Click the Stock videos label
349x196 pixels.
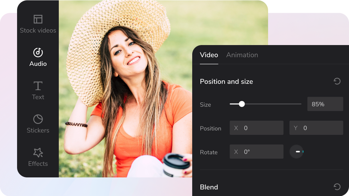point(38,31)
